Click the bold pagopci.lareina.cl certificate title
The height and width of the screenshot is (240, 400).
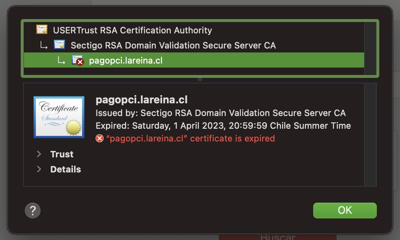point(141,100)
